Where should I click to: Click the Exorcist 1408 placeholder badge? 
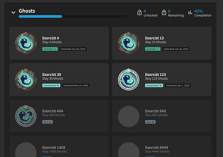tap(26, 150)
